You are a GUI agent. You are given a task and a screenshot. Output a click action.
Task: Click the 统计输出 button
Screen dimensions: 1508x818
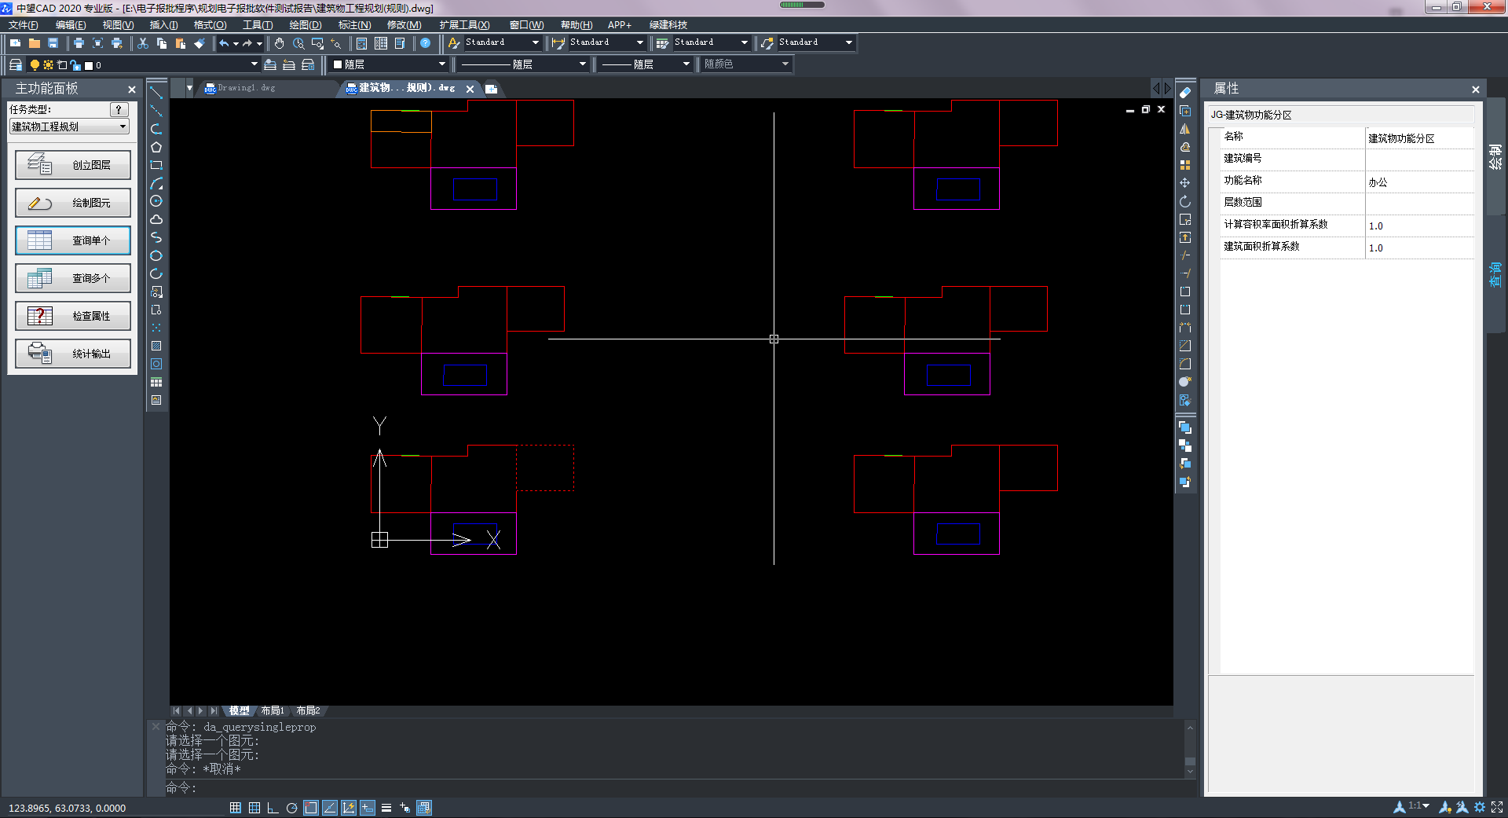pyautogui.click(x=73, y=354)
